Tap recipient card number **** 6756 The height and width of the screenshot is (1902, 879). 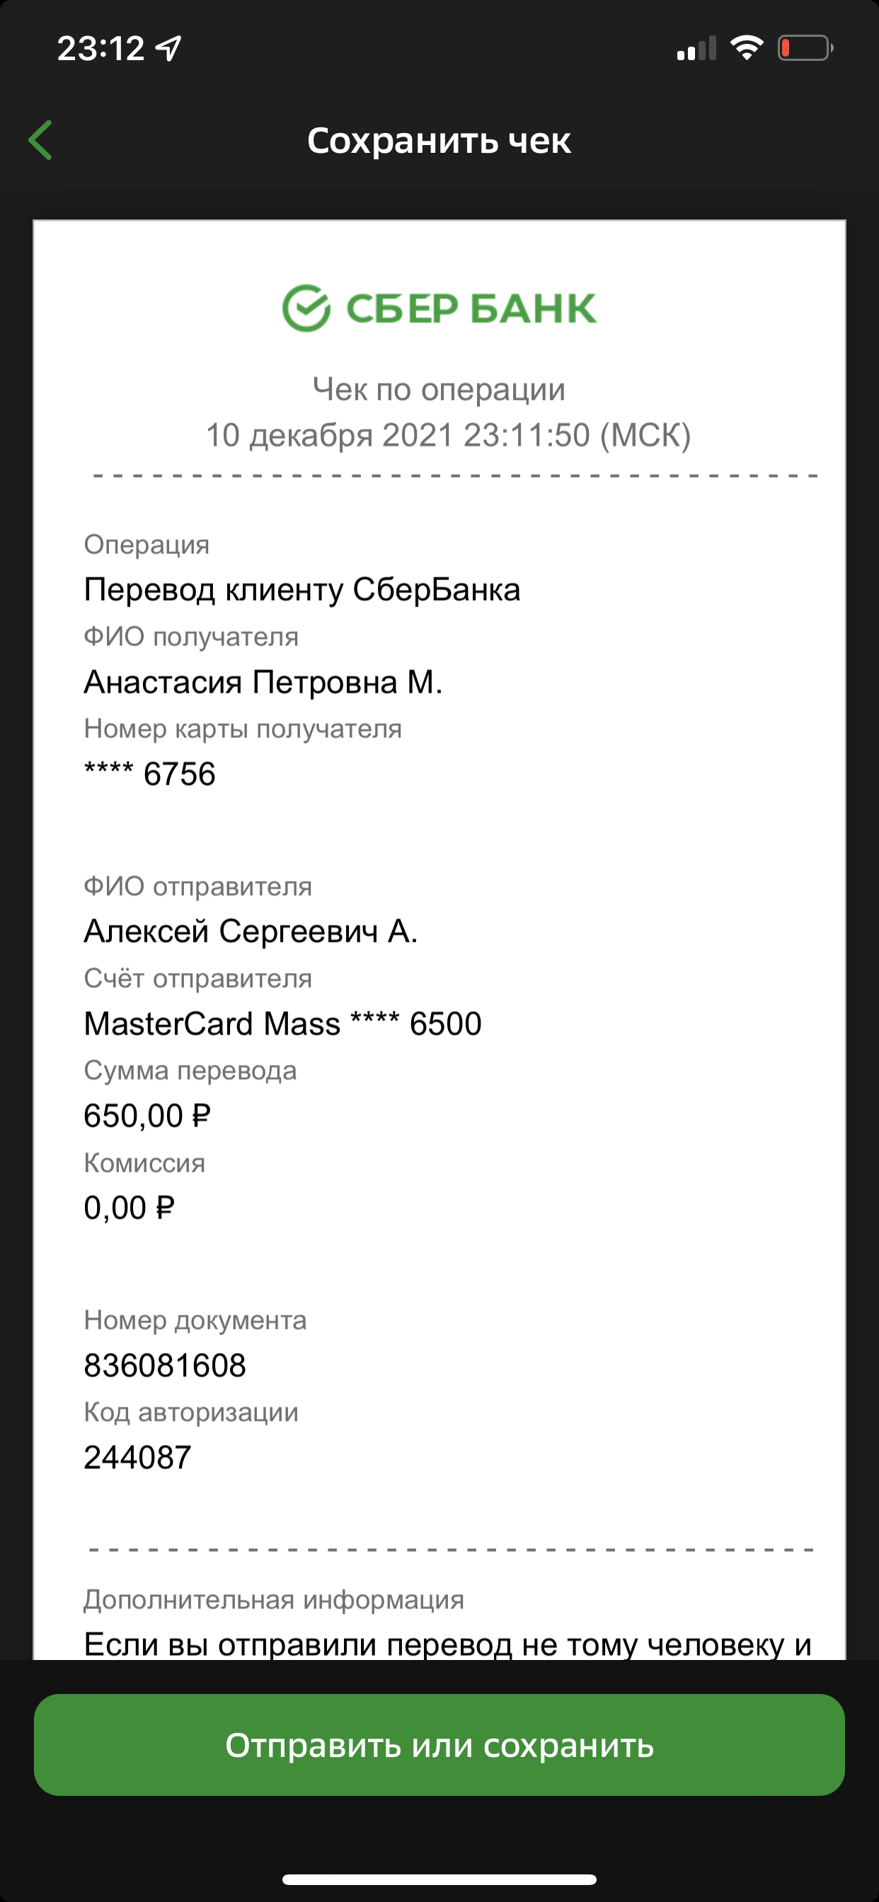click(x=150, y=774)
